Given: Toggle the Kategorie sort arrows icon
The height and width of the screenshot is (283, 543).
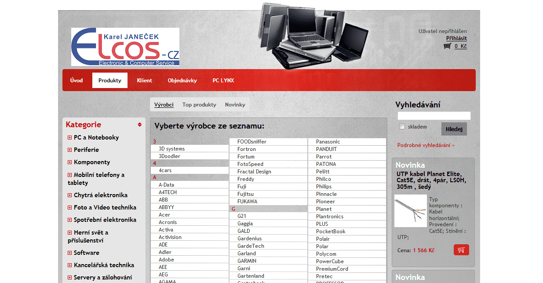Looking at the screenshot, I should 140,125.
